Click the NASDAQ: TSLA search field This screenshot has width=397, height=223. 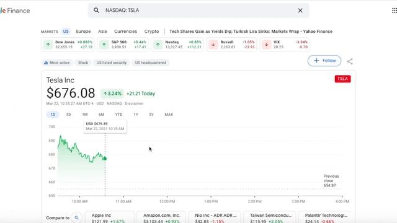198,11
